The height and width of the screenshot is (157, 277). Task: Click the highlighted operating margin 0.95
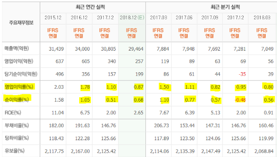(241, 87)
